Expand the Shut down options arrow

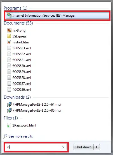[97, 147]
